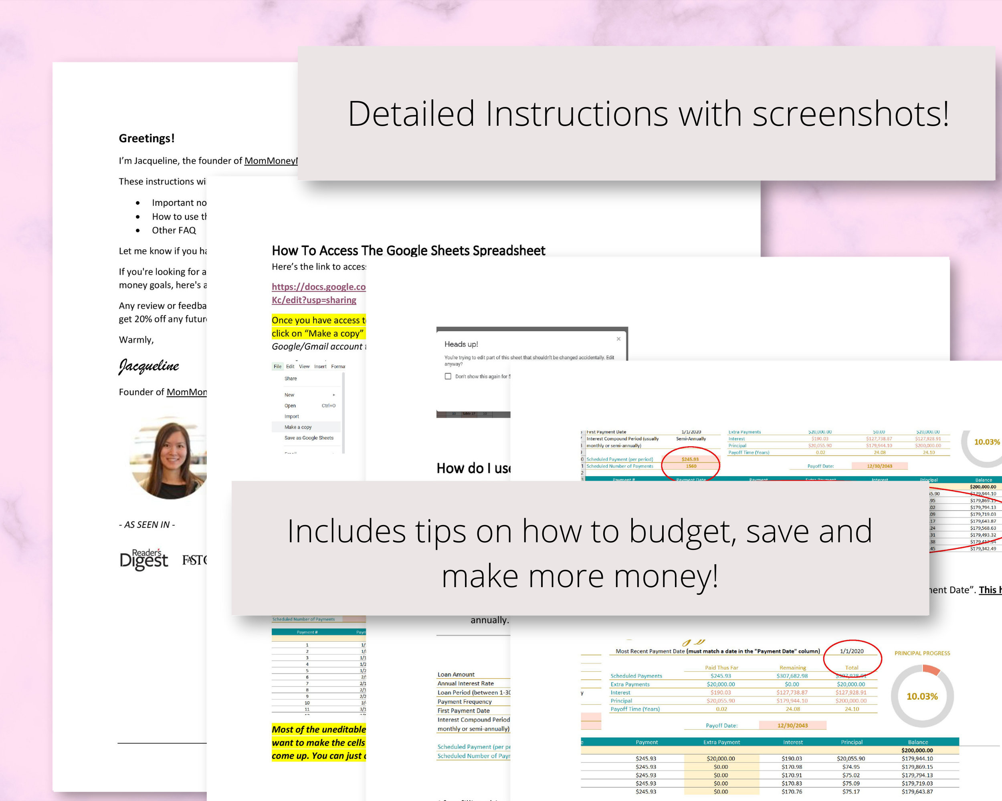This screenshot has height=801, width=1002.
Task: Select the circled '1560' number of payments cell
Action: [x=691, y=466]
